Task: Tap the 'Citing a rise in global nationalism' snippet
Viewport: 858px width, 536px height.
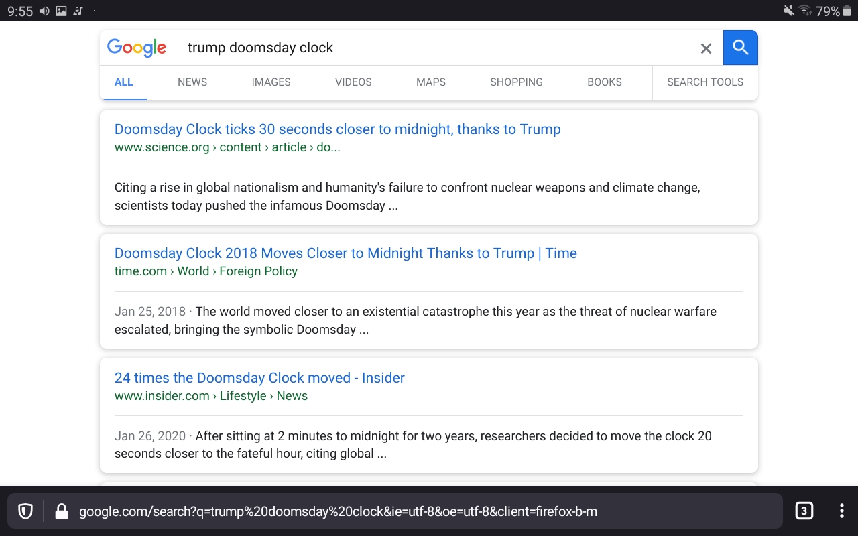Action: 408,197
